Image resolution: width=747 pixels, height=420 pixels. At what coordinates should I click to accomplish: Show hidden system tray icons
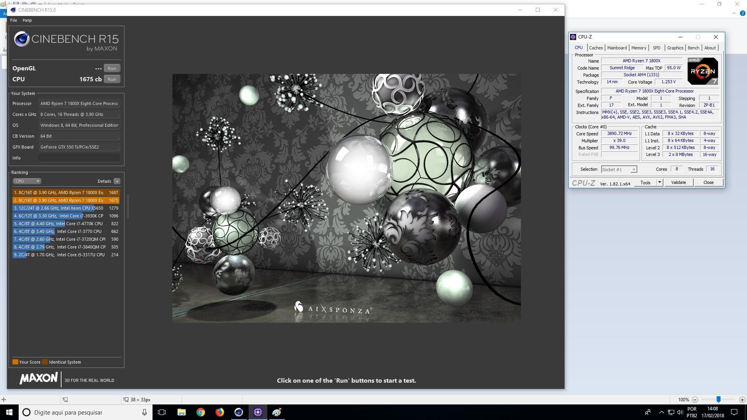[661, 412]
